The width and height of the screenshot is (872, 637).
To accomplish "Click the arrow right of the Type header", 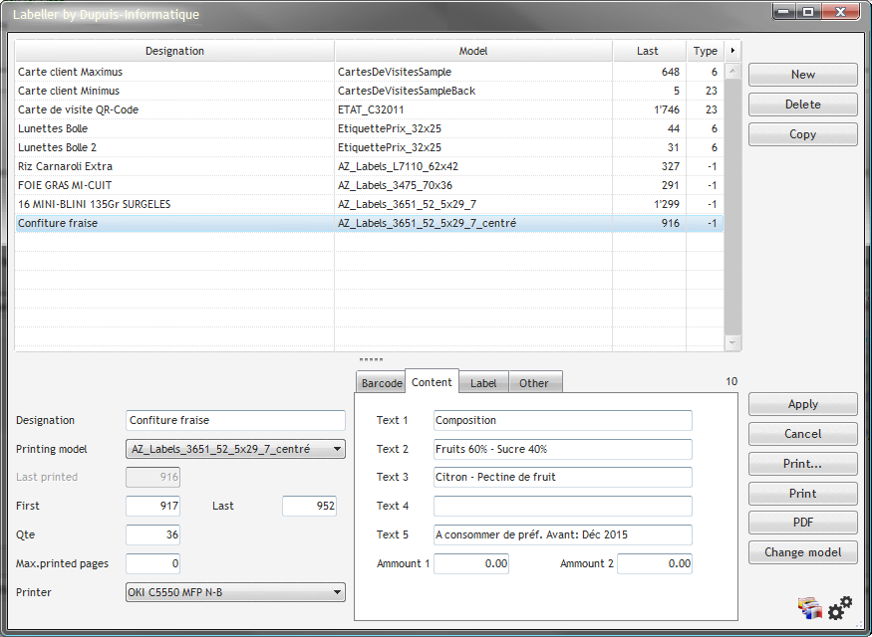I will tap(732, 51).
